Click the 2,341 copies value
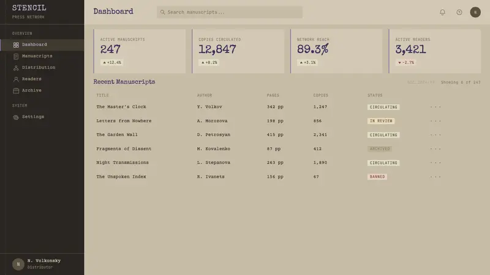 pyautogui.click(x=320, y=134)
